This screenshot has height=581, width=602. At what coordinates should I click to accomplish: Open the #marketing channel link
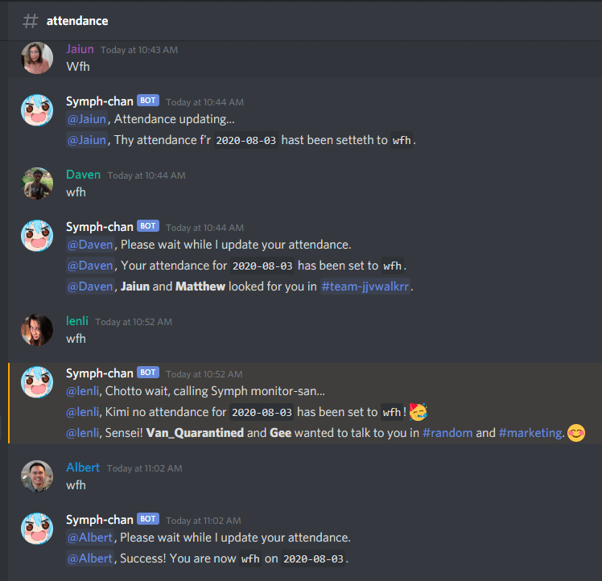(530, 433)
